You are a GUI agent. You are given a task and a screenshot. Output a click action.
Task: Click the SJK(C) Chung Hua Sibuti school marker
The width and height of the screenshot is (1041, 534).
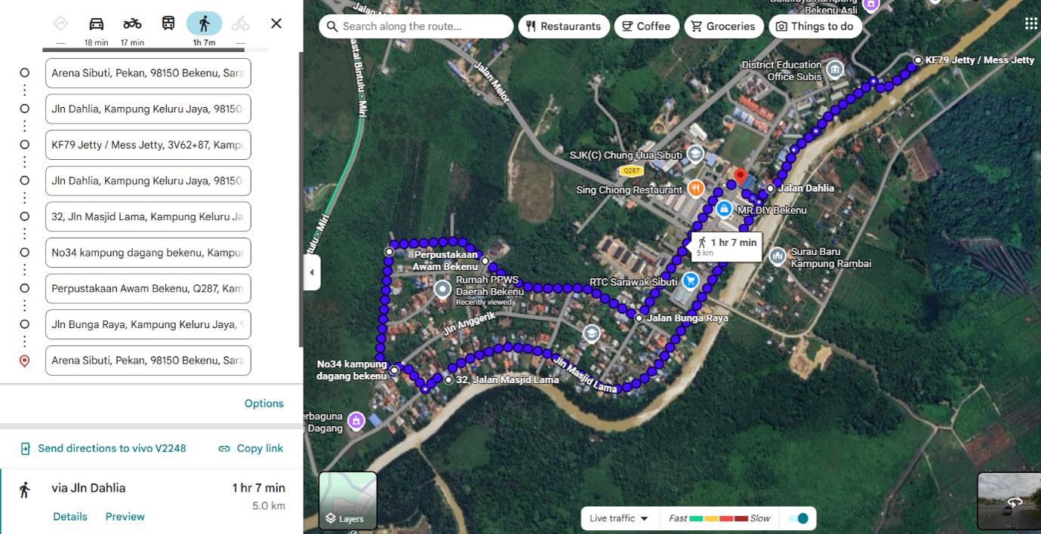pos(695,155)
